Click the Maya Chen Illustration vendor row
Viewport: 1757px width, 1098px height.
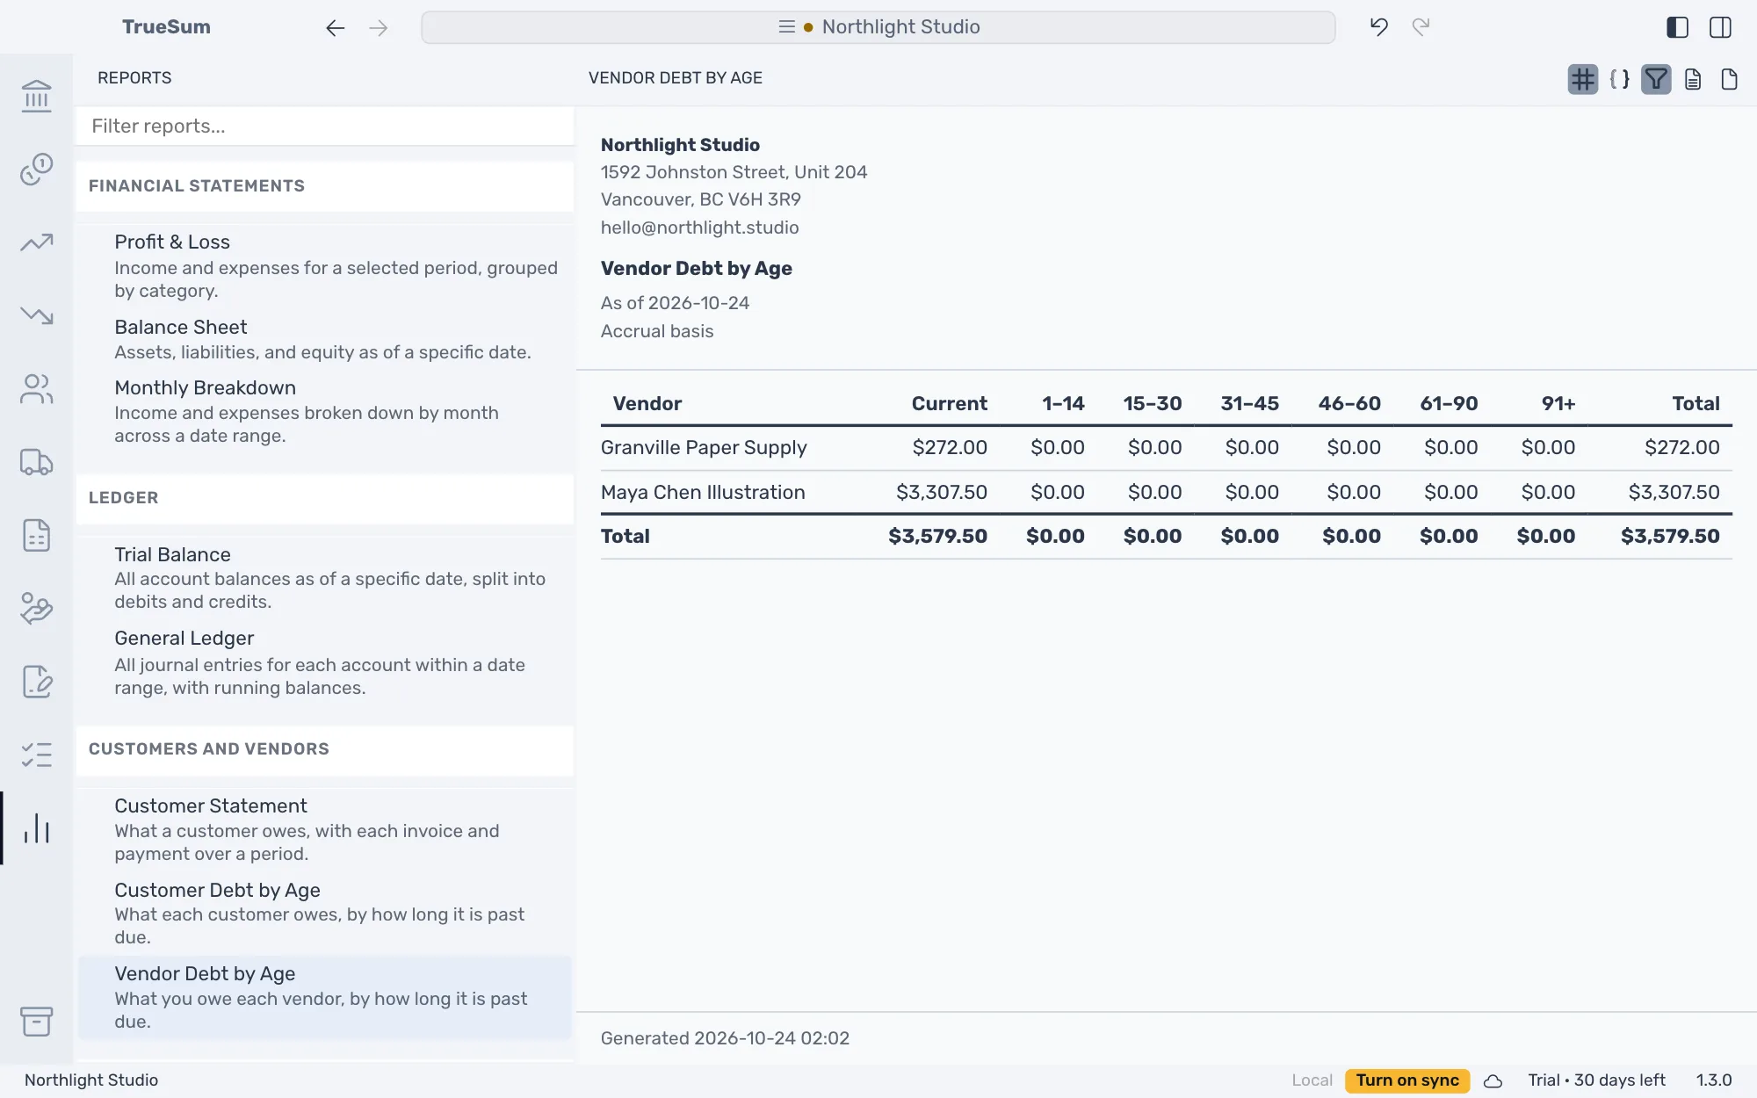1166,493
